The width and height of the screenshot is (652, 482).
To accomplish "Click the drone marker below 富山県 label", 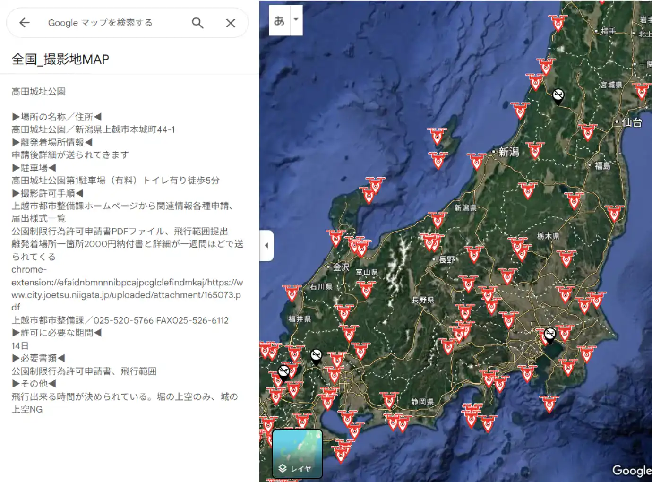I will [x=366, y=290].
